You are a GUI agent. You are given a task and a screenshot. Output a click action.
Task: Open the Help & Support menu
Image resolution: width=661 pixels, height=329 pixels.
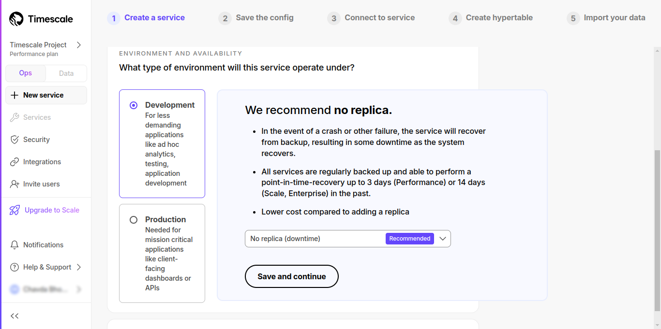[x=46, y=267]
